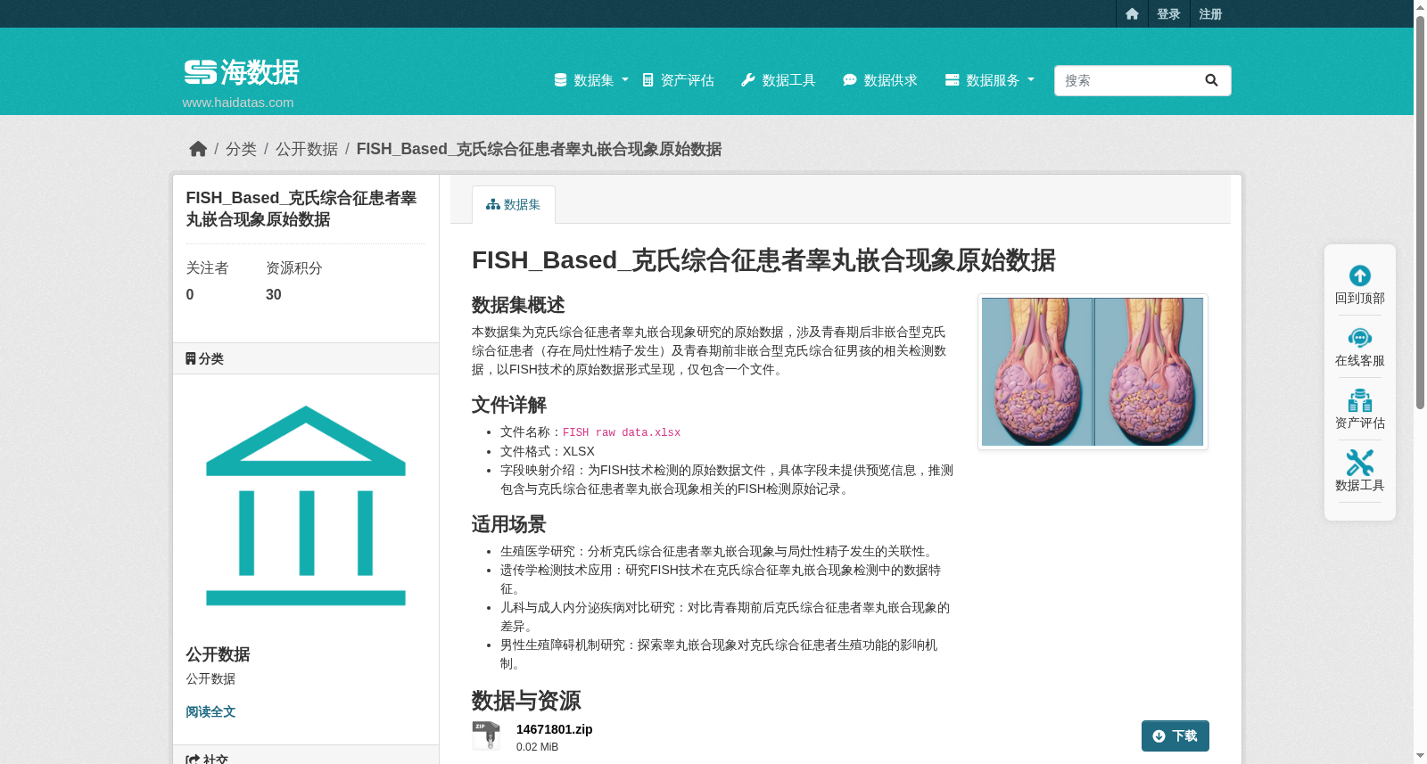Viewport: 1427px width, 764px height.
Task: Open 在线客服 headset chat icon
Action: (1360, 338)
